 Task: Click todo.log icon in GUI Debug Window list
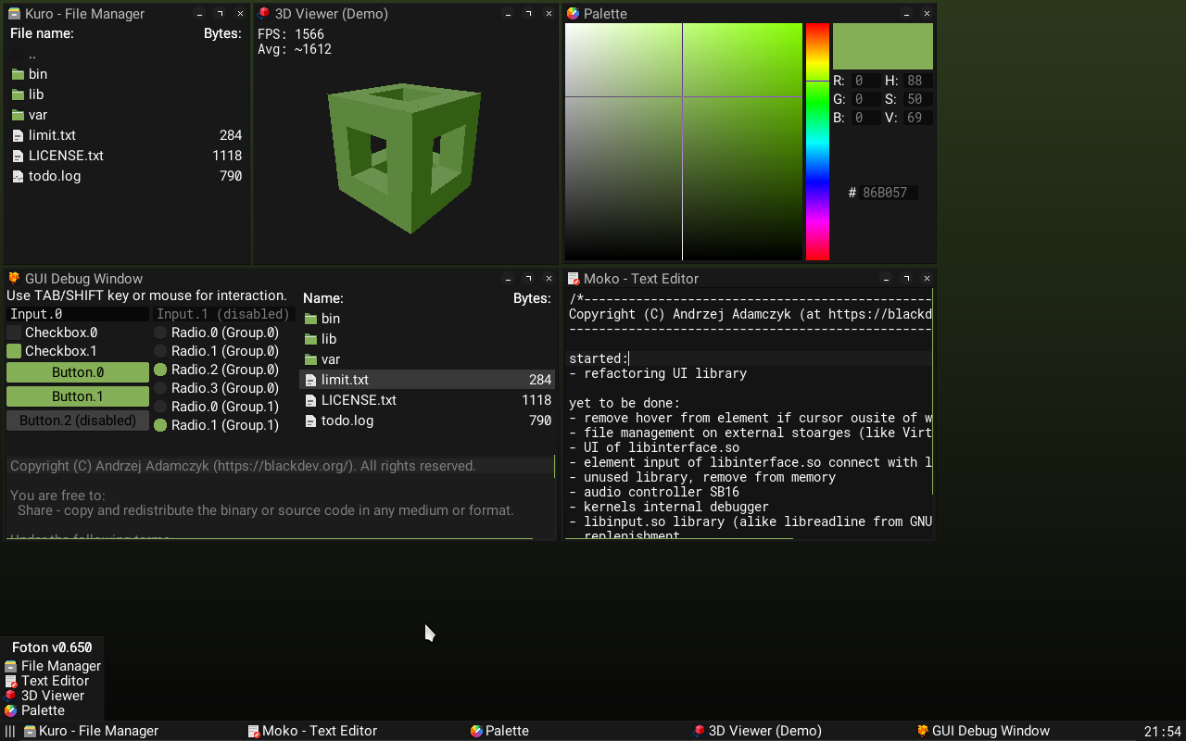point(311,421)
